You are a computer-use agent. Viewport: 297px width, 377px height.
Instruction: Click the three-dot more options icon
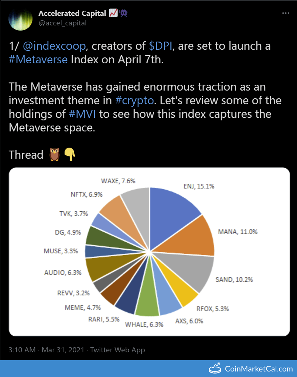click(x=286, y=13)
